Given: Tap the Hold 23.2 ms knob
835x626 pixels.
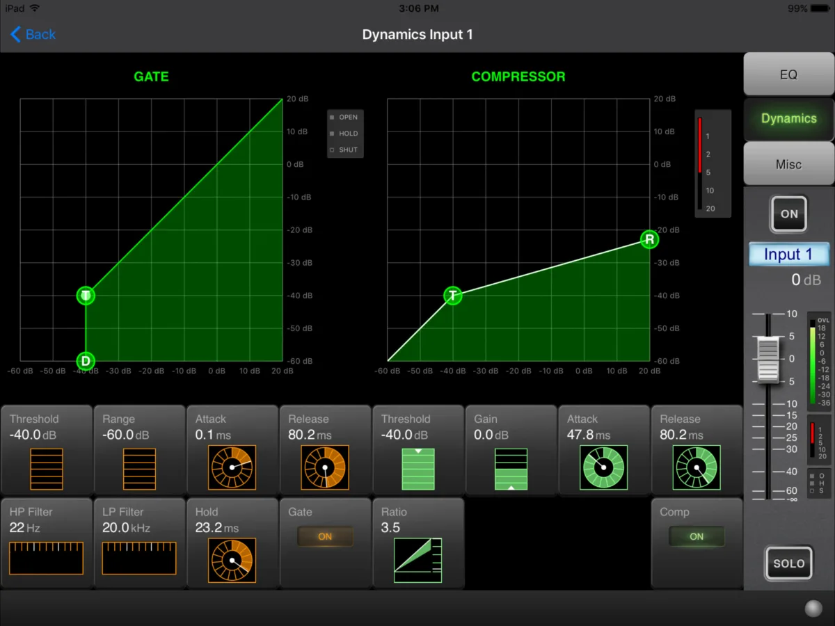Looking at the screenshot, I should click(x=232, y=561).
